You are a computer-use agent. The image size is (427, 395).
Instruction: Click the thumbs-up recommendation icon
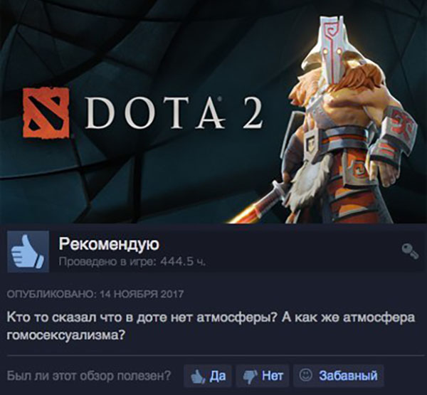pos(28,251)
